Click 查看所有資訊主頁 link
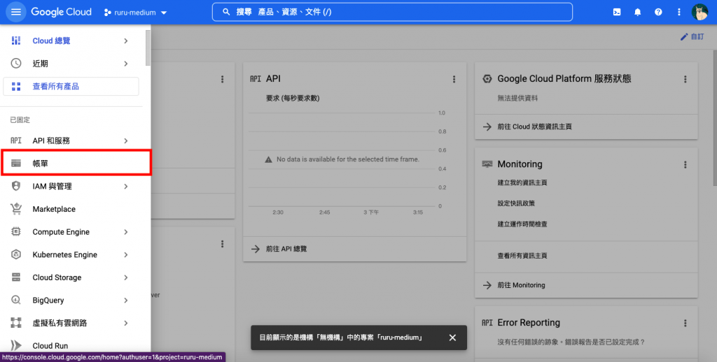The height and width of the screenshot is (362, 717). click(x=522, y=256)
